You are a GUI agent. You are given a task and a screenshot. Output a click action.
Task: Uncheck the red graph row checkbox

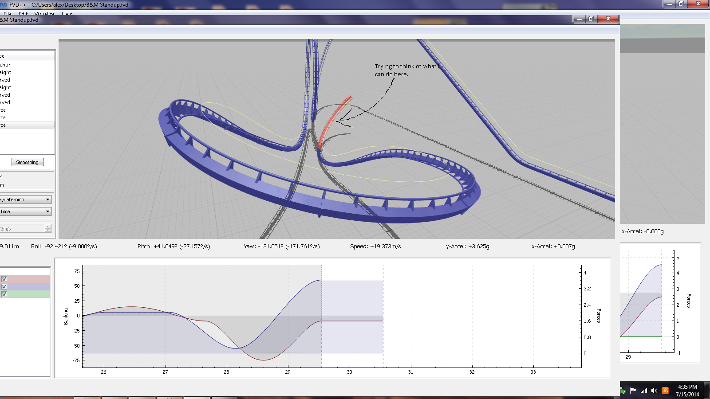click(x=4, y=279)
